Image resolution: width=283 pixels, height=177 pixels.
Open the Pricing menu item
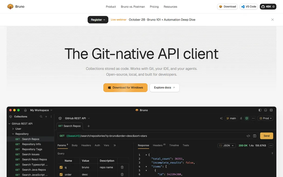pyautogui.click(x=154, y=7)
